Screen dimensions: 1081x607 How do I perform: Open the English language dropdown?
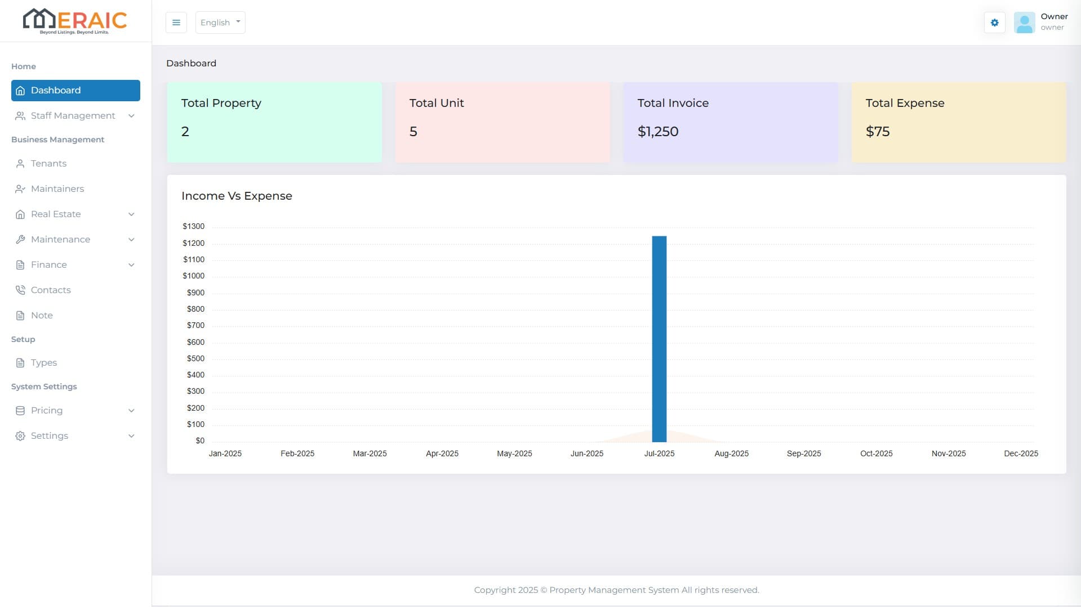pyautogui.click(x=220, y=23)
